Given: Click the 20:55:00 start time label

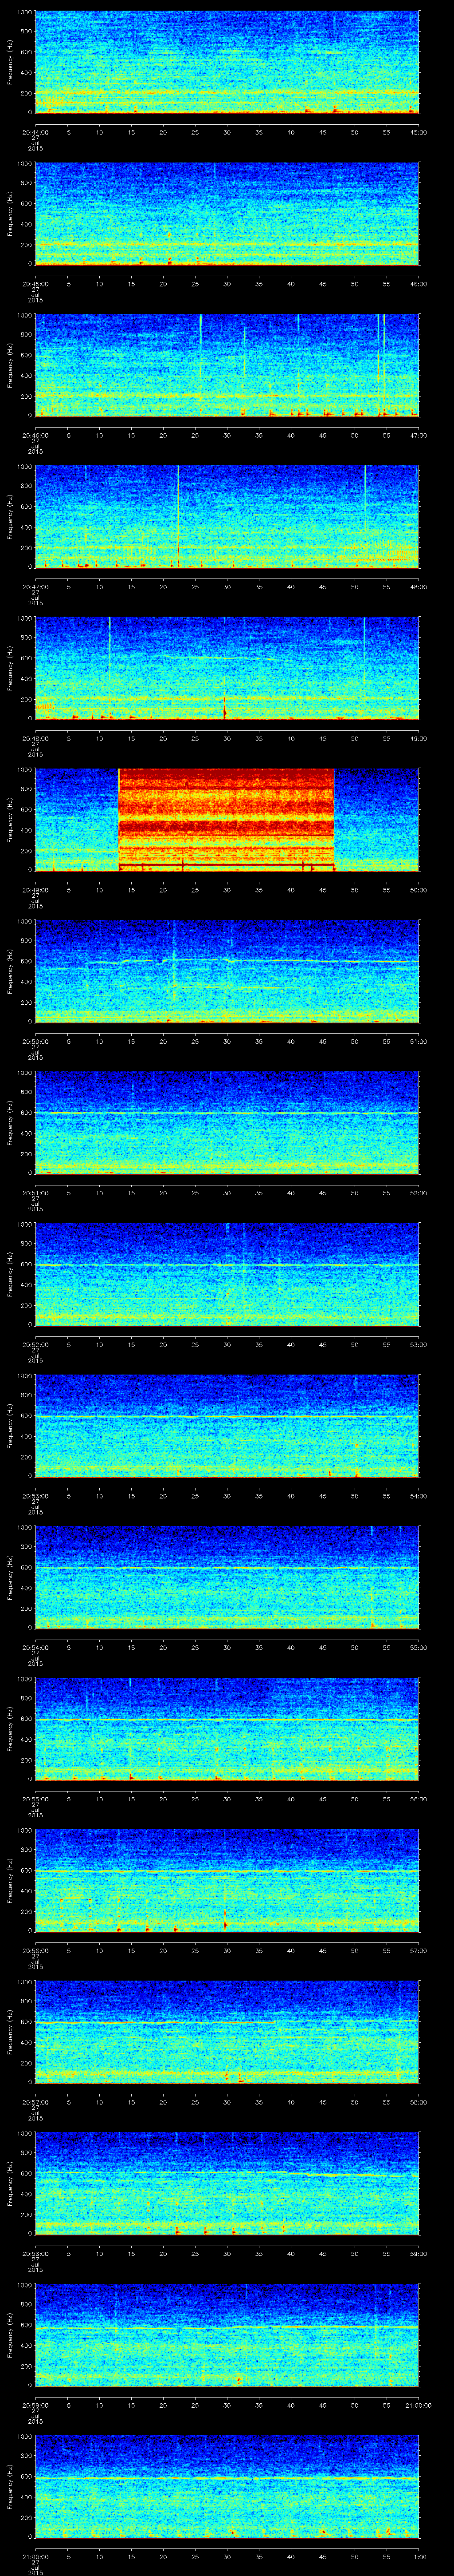Looking at the screenshot, I should tap(35, 1798).
